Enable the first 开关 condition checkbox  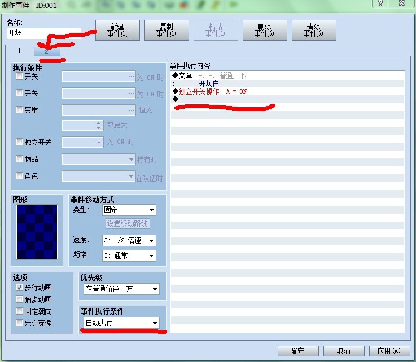click(x=19, y=76)
